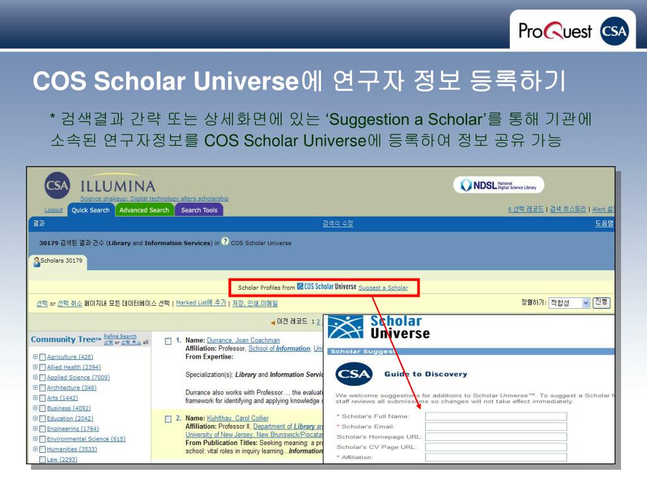This screenshot has height=485, width=647.
Task: Click the COS Scholar Universe logo in red-boxed bar
Action: (327, 287)
